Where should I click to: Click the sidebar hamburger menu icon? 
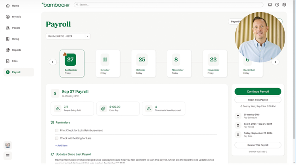click(8, 155)
